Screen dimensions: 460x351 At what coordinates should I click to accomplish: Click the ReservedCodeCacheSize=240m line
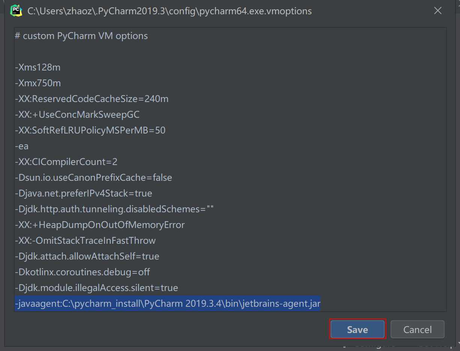[x=92, y=99]
